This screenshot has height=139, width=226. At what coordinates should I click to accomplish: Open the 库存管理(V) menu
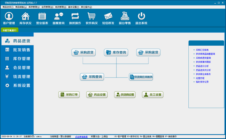pyautogui.click(x=34, y=7)
